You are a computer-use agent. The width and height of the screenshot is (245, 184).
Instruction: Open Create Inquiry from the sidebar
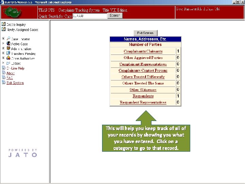pos(16,25)
